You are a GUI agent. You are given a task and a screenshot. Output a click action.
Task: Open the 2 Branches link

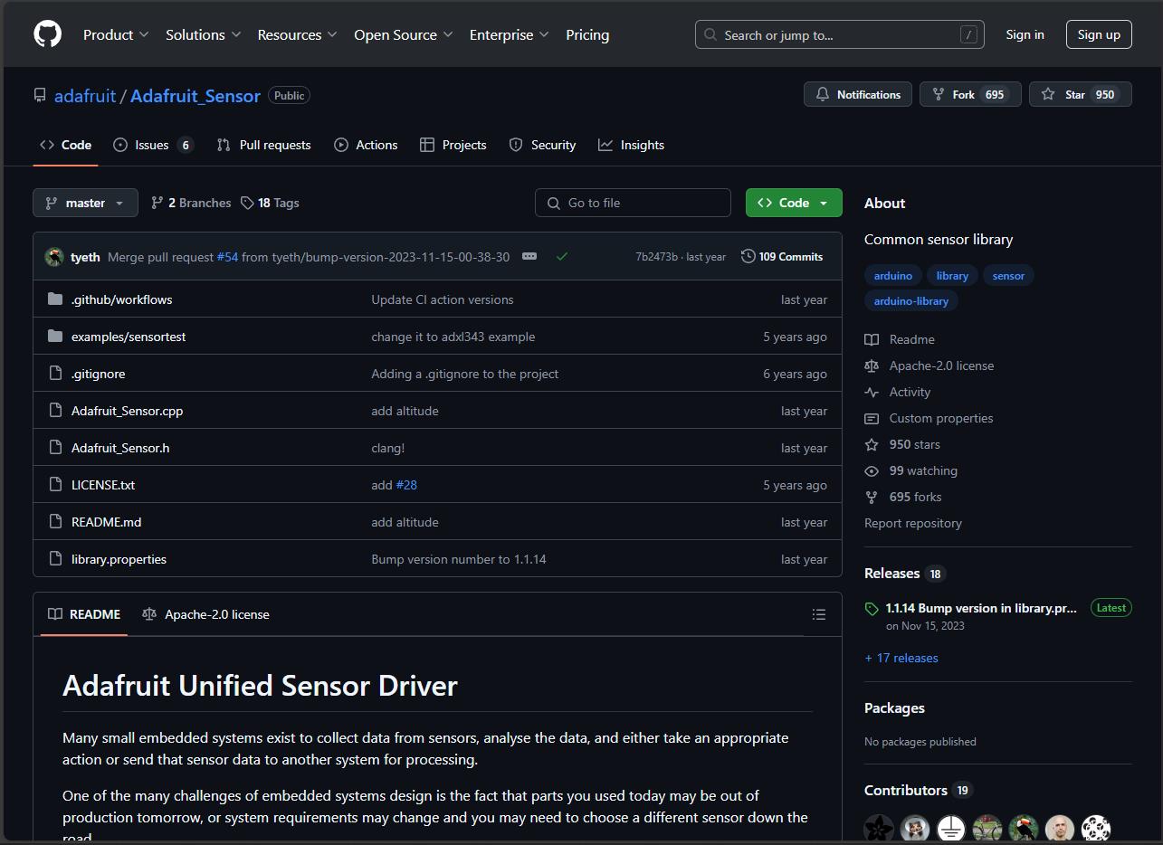[x=191, y=203]
